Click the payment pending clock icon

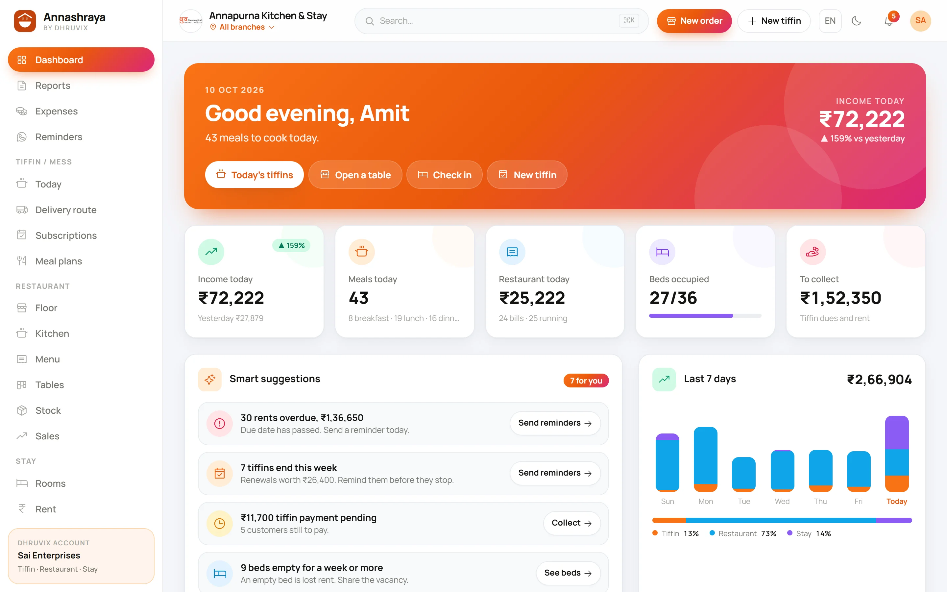coord(220,524)
